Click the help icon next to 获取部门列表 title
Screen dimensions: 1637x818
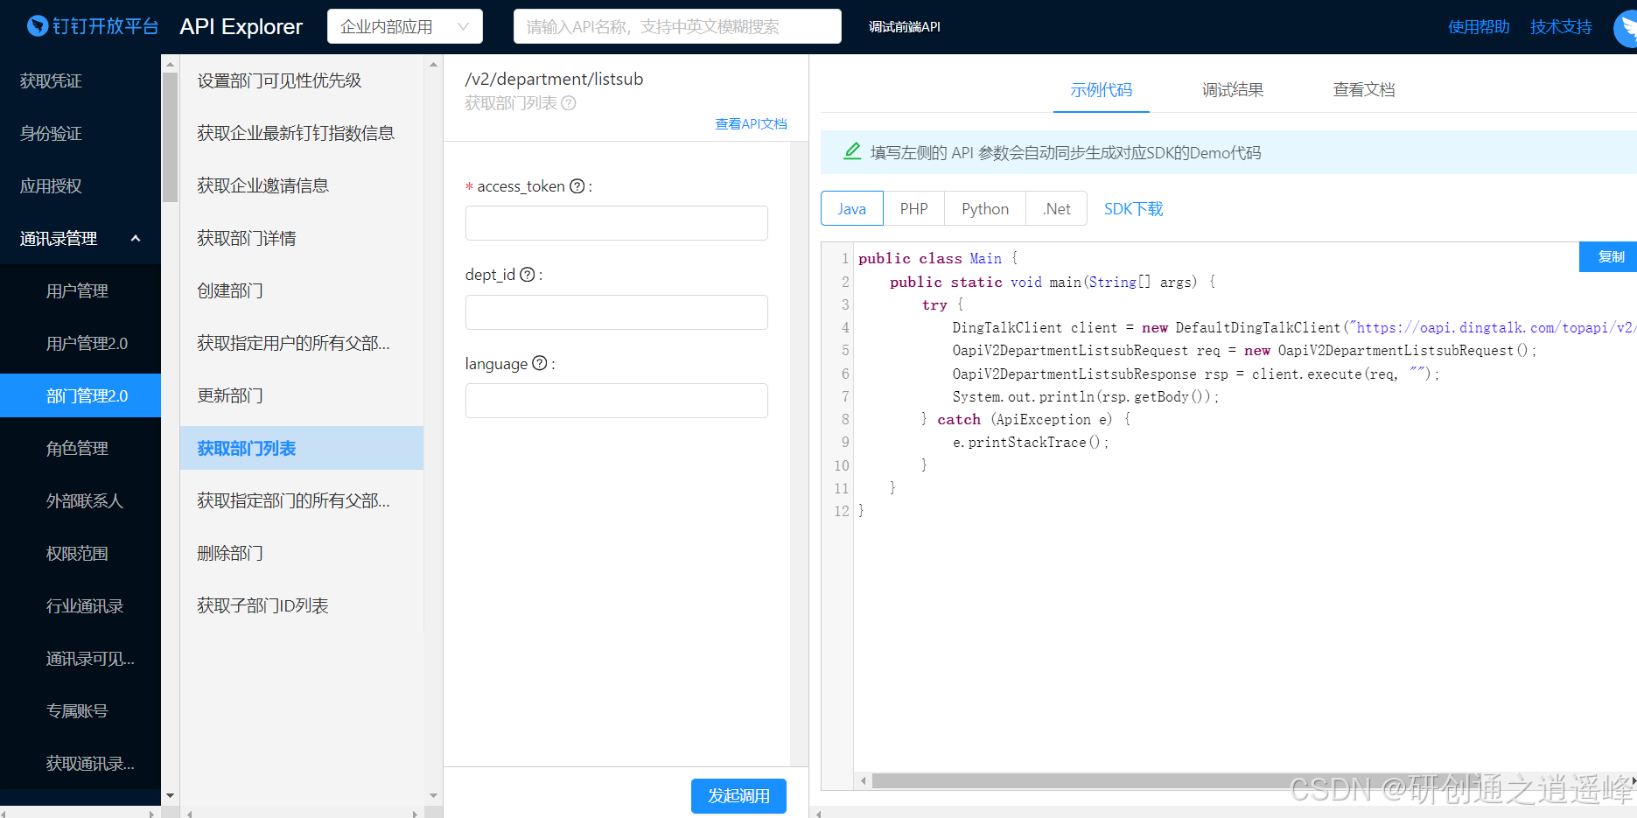(570, 103)
